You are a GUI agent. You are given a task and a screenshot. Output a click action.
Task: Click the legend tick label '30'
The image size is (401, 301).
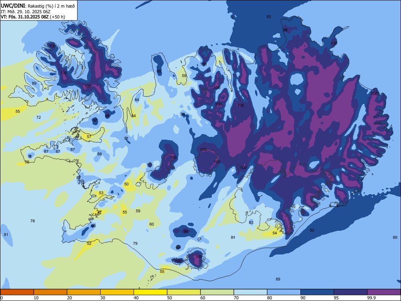(x=103, y=298)
